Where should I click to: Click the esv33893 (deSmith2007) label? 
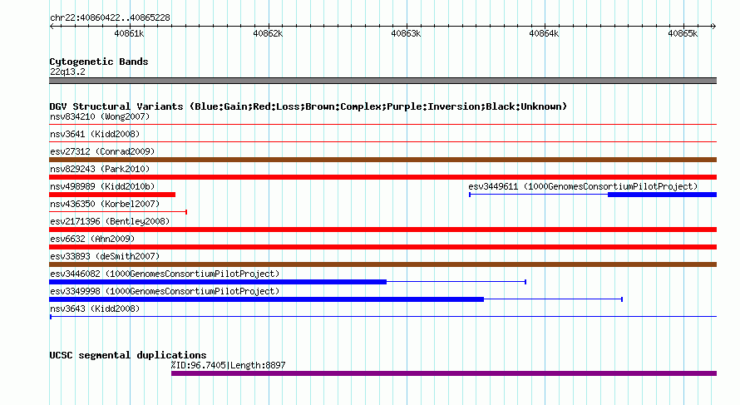coord(105,256)
